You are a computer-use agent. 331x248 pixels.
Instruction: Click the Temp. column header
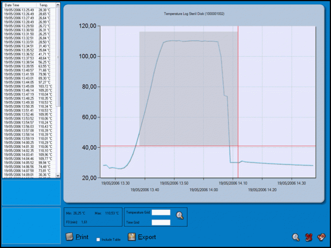(x=43, y=5)
